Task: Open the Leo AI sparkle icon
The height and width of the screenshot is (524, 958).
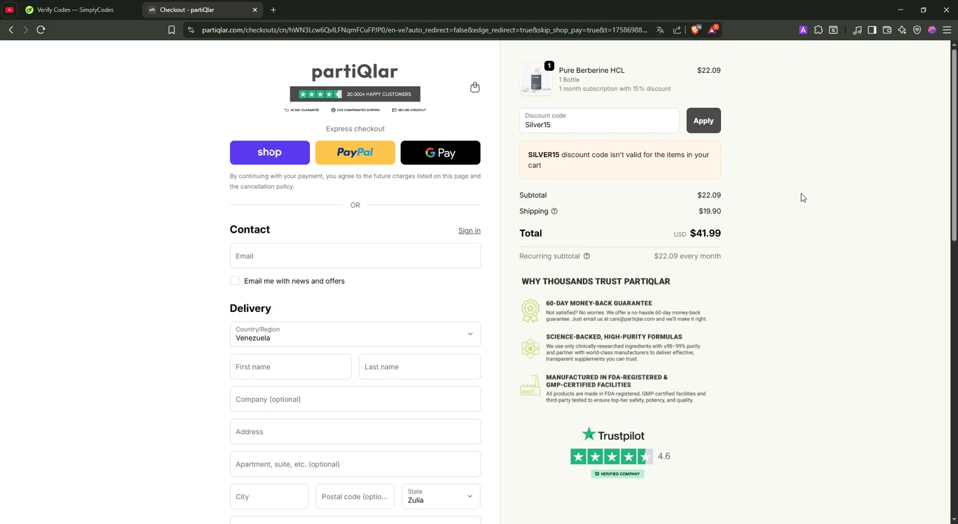Action: click(902, 30)
